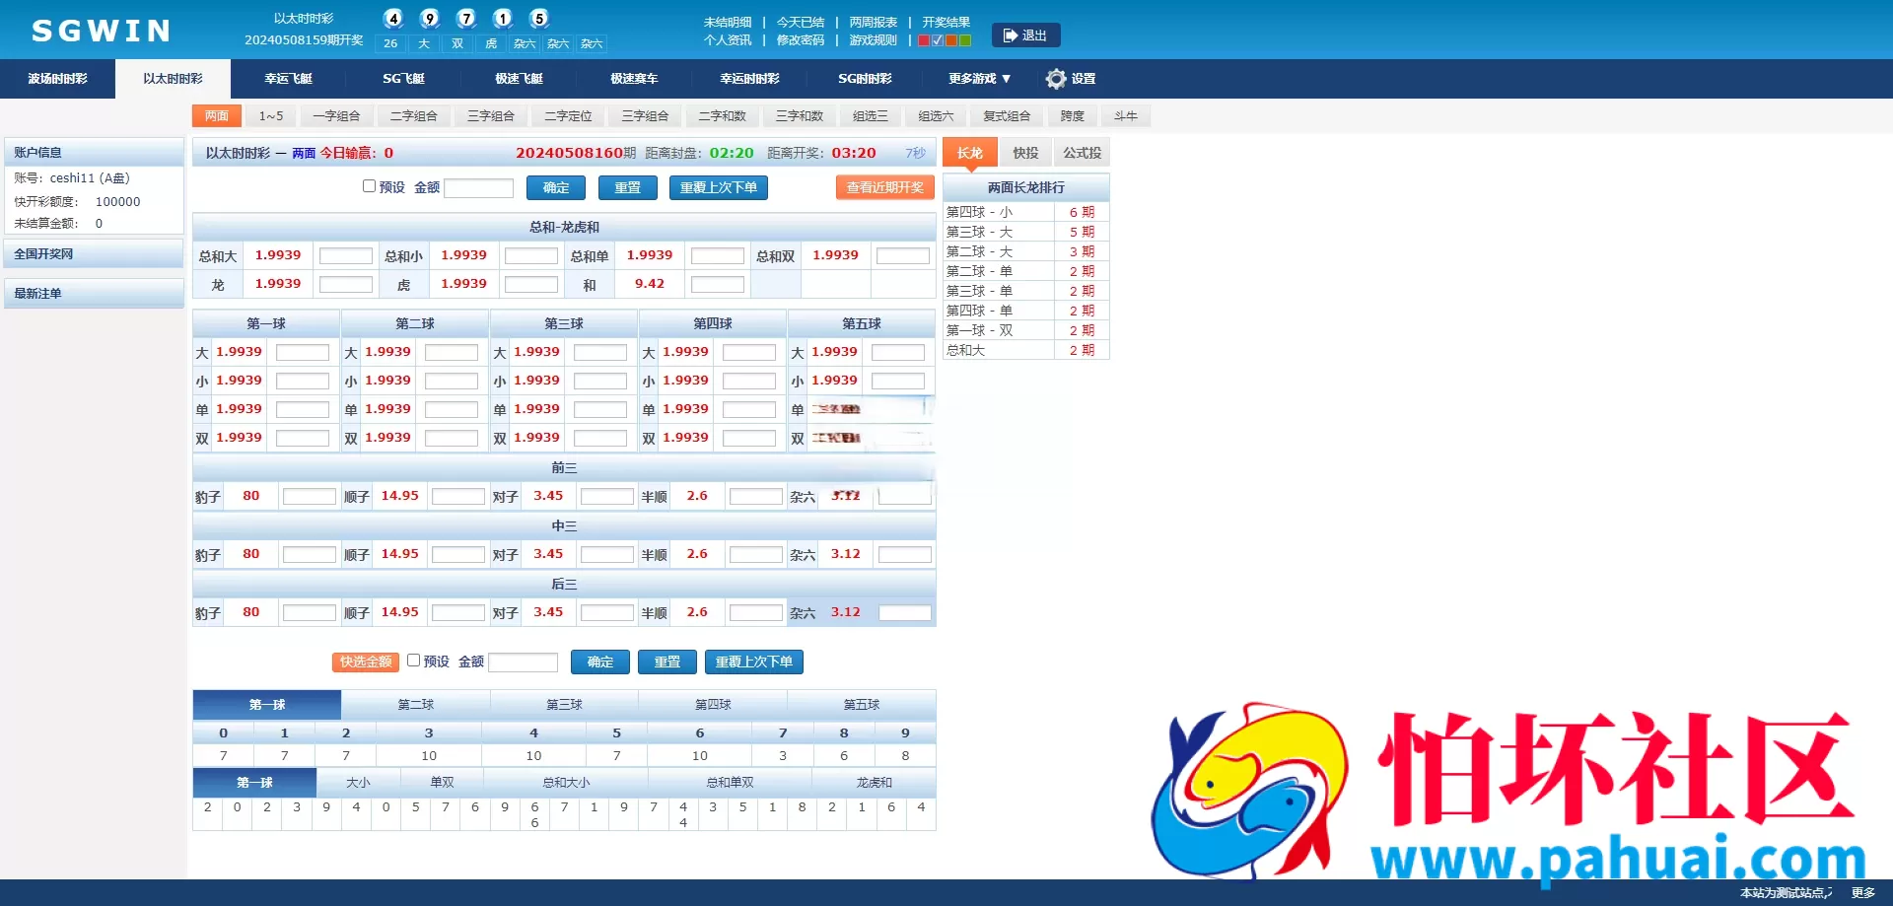The width and height of the screenshot is (1893, 906).
Task: Show the 大小 trend tab
Action: (x=359, y=783)
